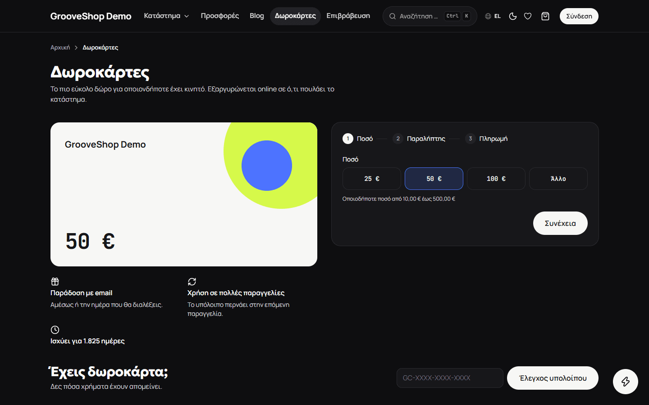Focus the gift card code input field

pos(450,378)
